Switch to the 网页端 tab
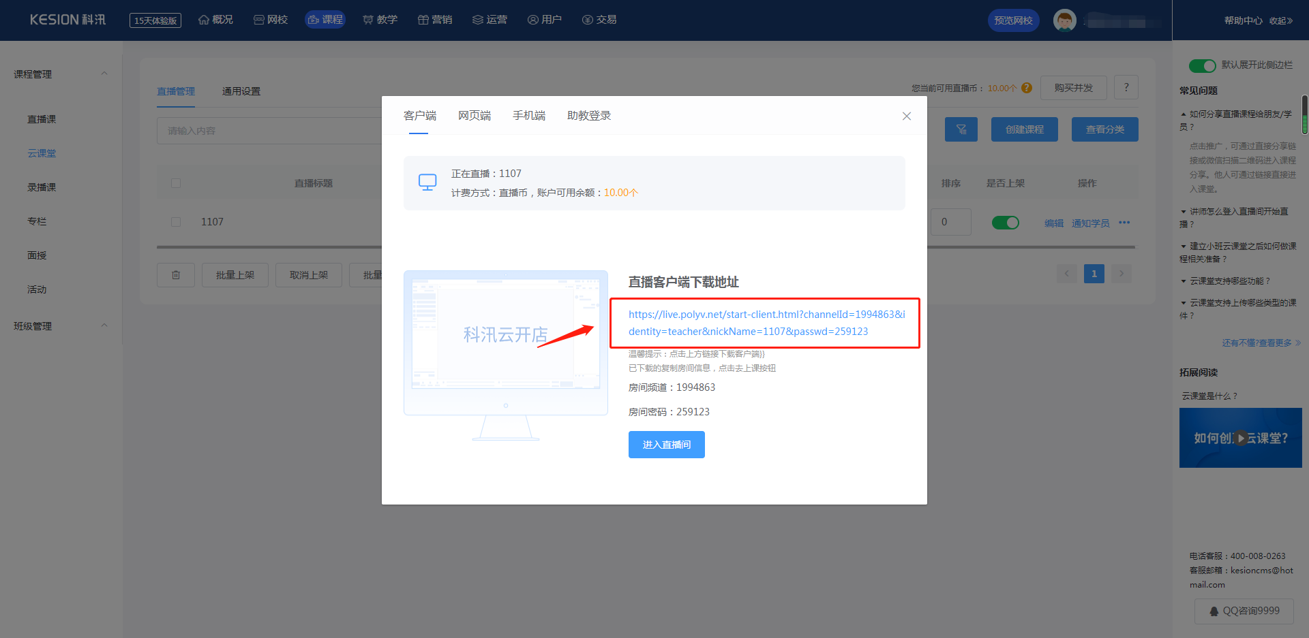 [474, 116]
